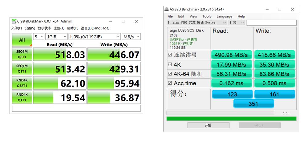The width and height of the screenshot is (308, 143).
Task: Start the SEQ1M Q1T1 test
Action: tap(22, 68)
